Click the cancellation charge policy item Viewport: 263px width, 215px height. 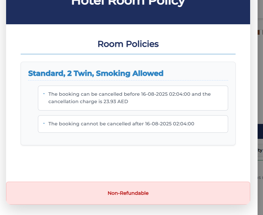(x=133, y=98)
